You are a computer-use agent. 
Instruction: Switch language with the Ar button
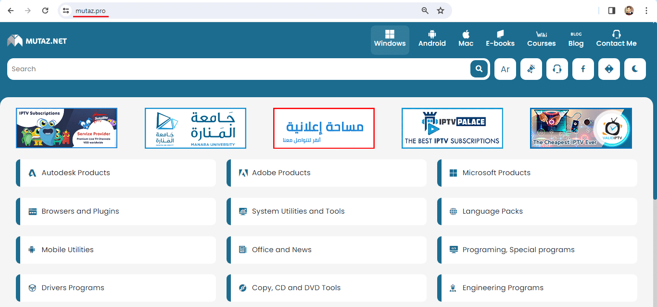coord(505,69)
